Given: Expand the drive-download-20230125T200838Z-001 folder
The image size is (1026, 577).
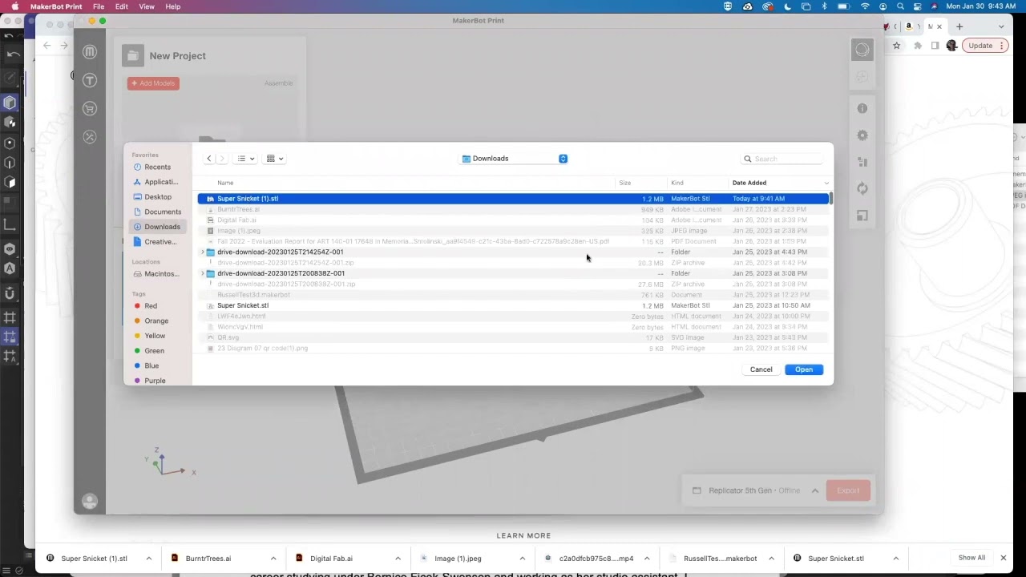Looking at the screenshot, I should (x=203, y=274).
